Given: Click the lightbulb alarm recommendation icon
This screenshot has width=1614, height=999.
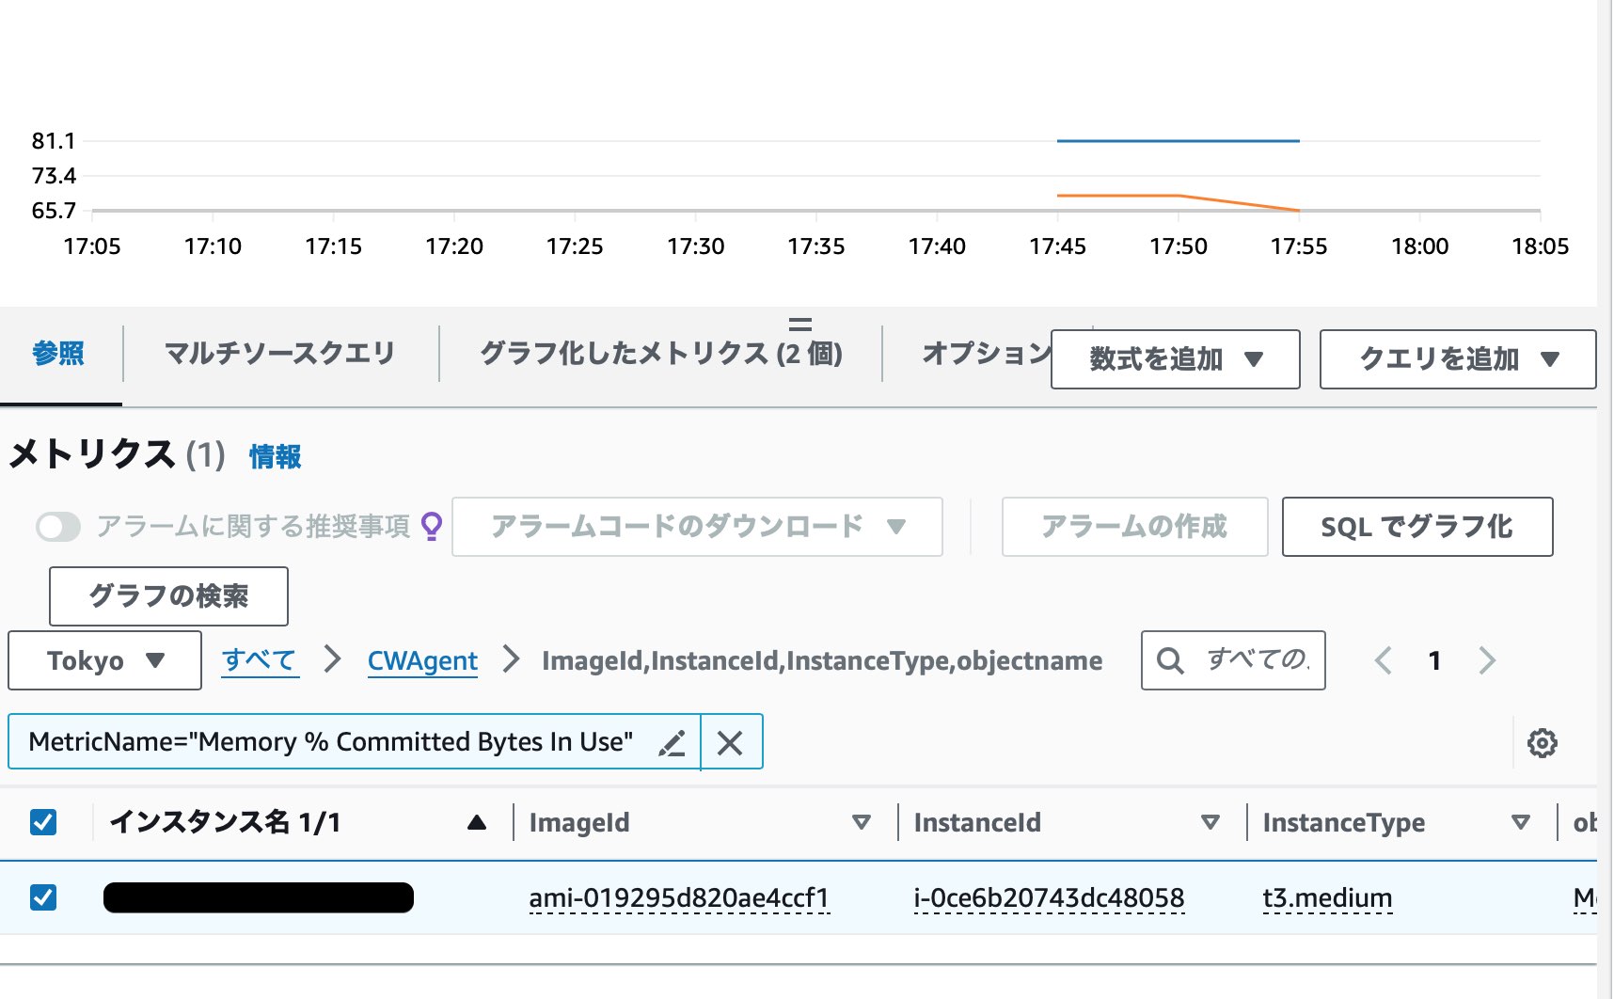Looking at the screenshot, I should (432, 526).
